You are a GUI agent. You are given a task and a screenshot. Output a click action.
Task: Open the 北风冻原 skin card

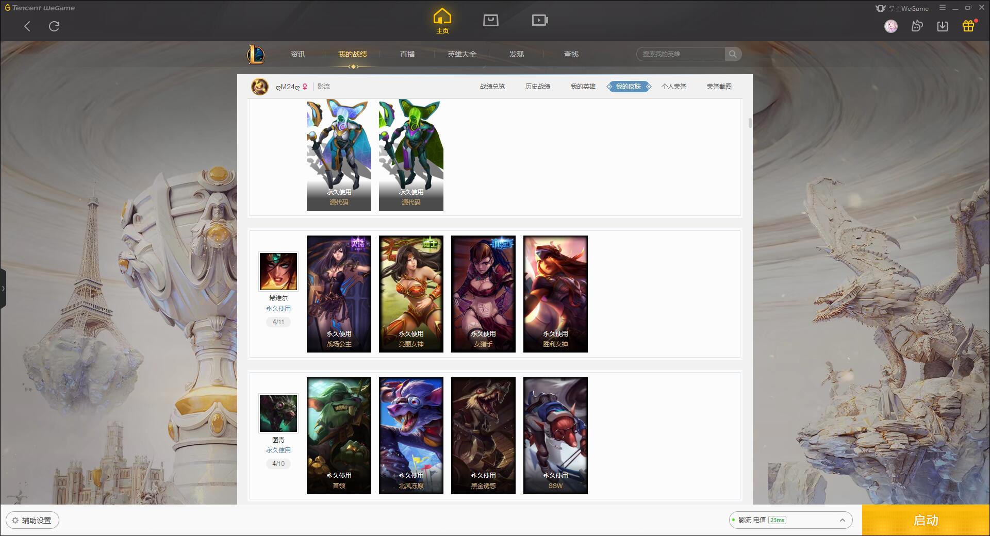[x=411, y=435]
